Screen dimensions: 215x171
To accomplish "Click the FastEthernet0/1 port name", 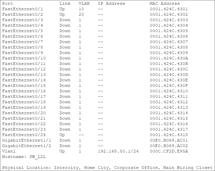I will (x=23, y=9).
